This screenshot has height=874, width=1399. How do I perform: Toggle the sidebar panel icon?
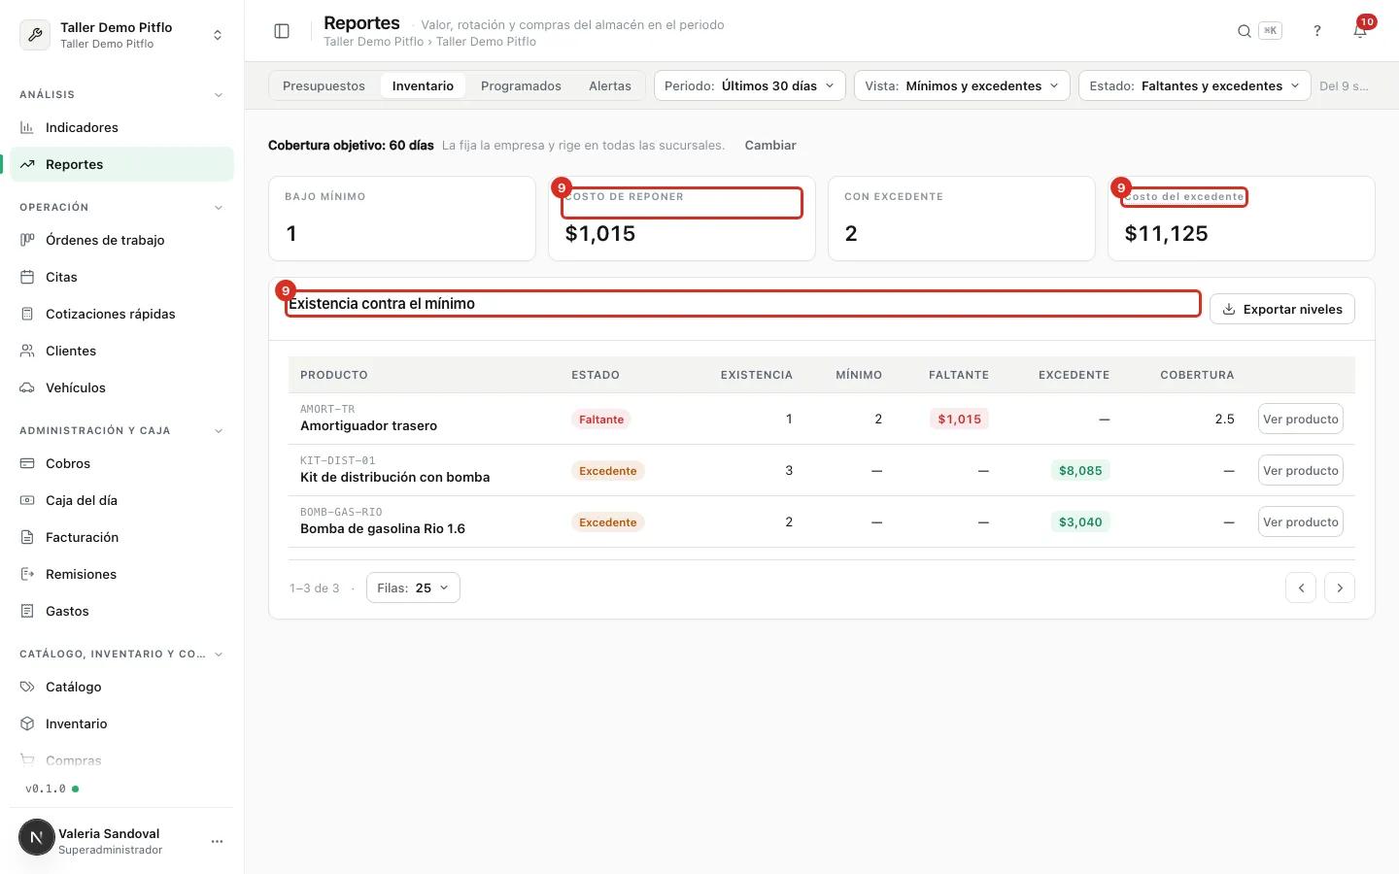coord(282,31)
